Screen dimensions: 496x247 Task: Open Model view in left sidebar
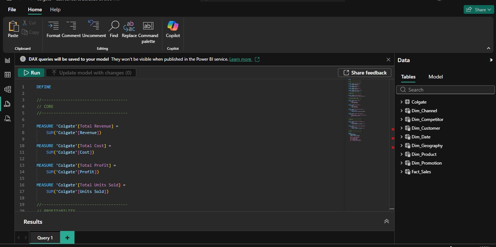click(x=7, y=89)
